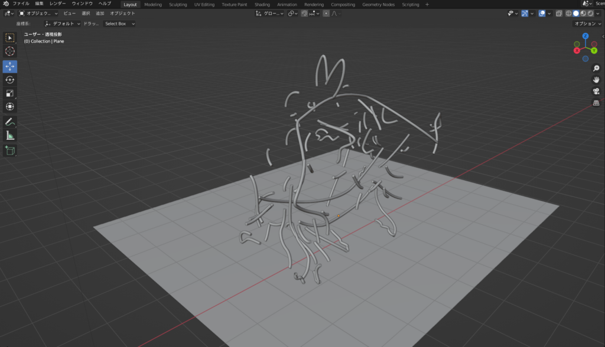Open the editor type dropdown
Viewport: 605px width, 347px height.
(9, 14)
